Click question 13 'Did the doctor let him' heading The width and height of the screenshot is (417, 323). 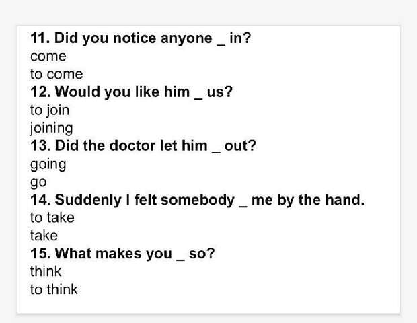click(x=143, y=146)
